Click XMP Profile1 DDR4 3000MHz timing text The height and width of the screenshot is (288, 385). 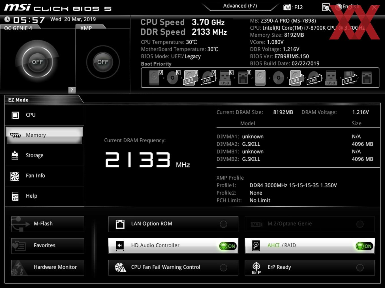[x=293, y=186]
